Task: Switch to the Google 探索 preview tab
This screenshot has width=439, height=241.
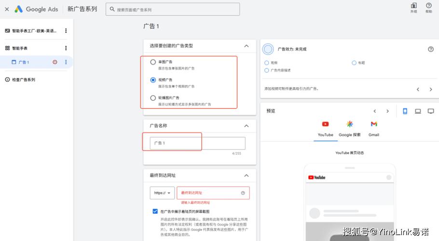Action: pos(349,129)
